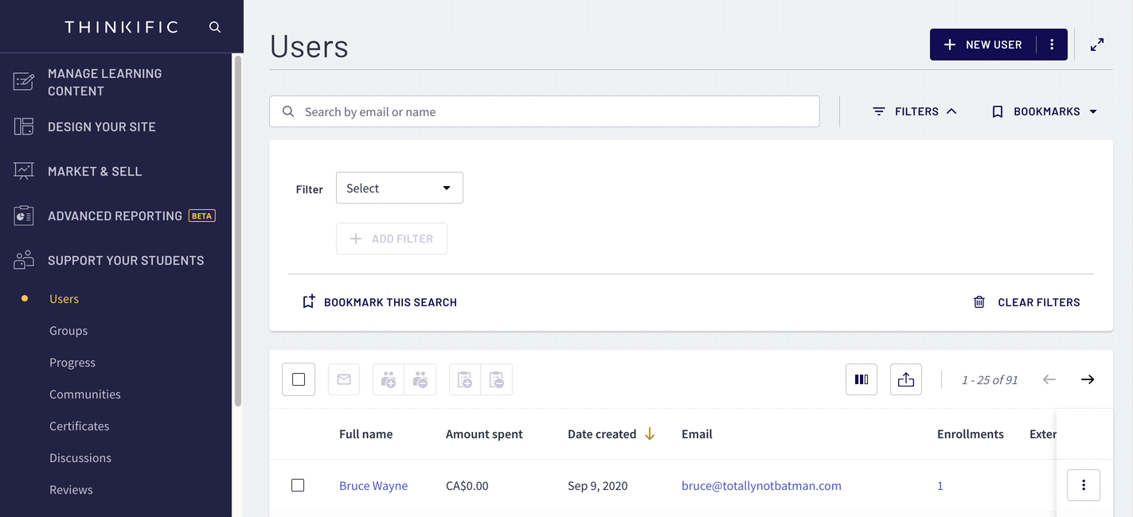Expand the Bookmarks dropdown
This screenshot has height=517, width=1133.
click(1045, 112)
